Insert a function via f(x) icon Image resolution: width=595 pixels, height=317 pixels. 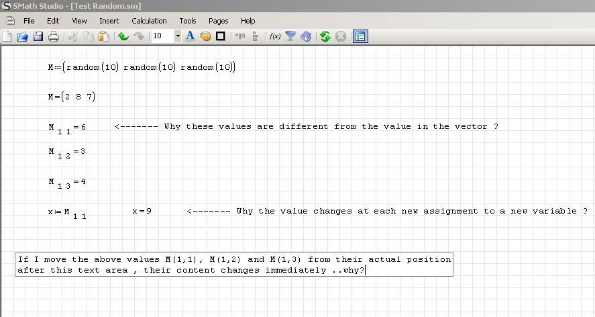[274, 36]
